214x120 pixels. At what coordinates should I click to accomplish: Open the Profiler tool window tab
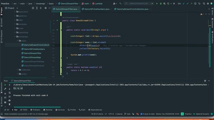coord(72,110)
